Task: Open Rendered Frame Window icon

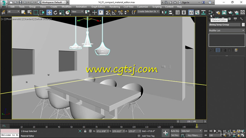Action: (x=224, y=12)
